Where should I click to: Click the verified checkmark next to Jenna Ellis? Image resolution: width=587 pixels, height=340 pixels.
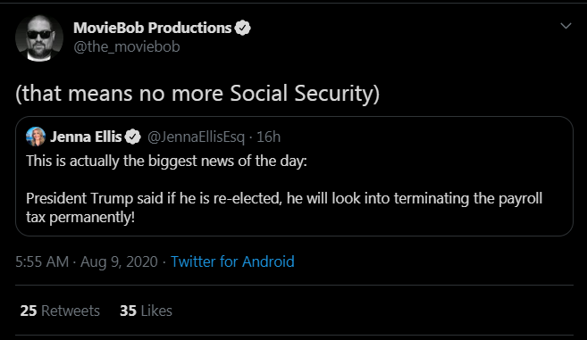(x=132, y=137)
